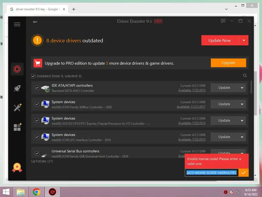The width and height of the screenshot is (262, 197).
Task: Click the muted volume tray icon
Action: point(232,192)
